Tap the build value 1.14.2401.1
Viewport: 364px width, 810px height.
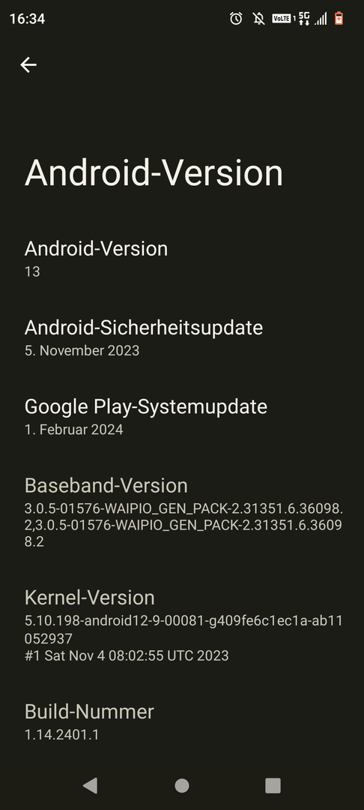click(x=61, y=734)
